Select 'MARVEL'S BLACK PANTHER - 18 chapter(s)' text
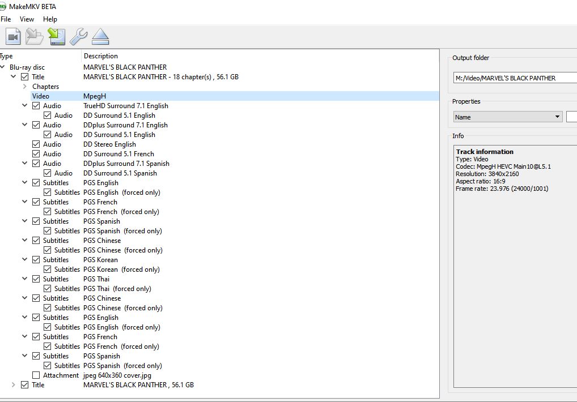577x402 pixels. [147, 77]
